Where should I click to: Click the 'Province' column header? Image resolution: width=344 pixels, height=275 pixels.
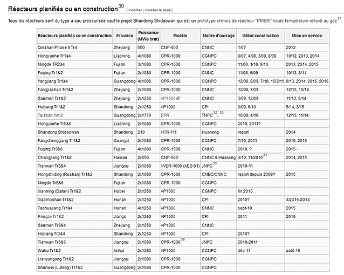tap(125, 35)
